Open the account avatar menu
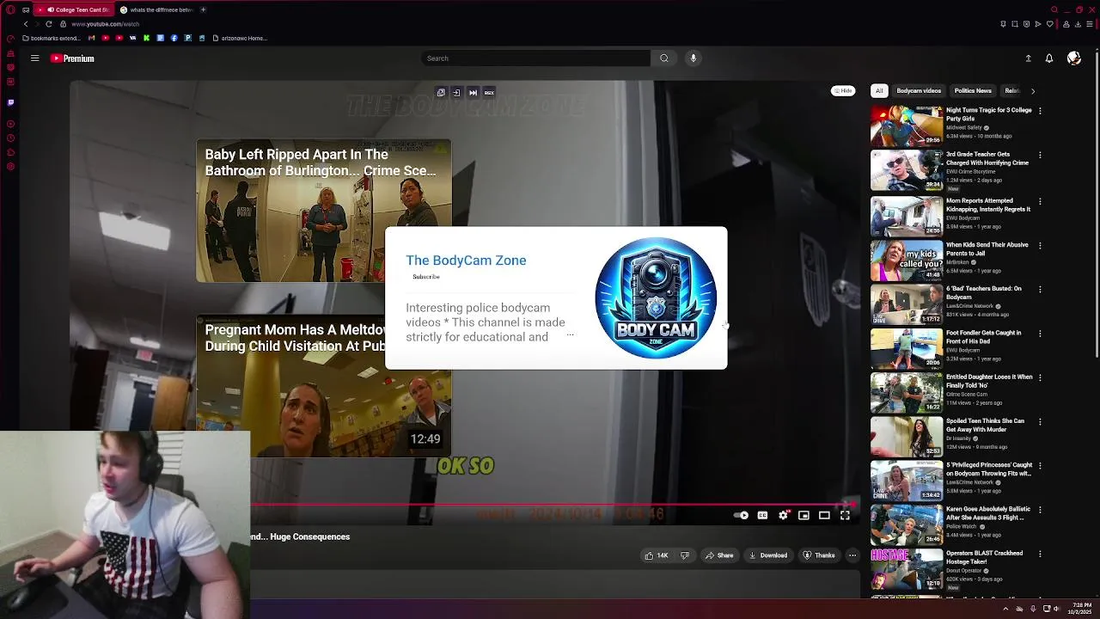1100x619 pixels. (1073, 58)
